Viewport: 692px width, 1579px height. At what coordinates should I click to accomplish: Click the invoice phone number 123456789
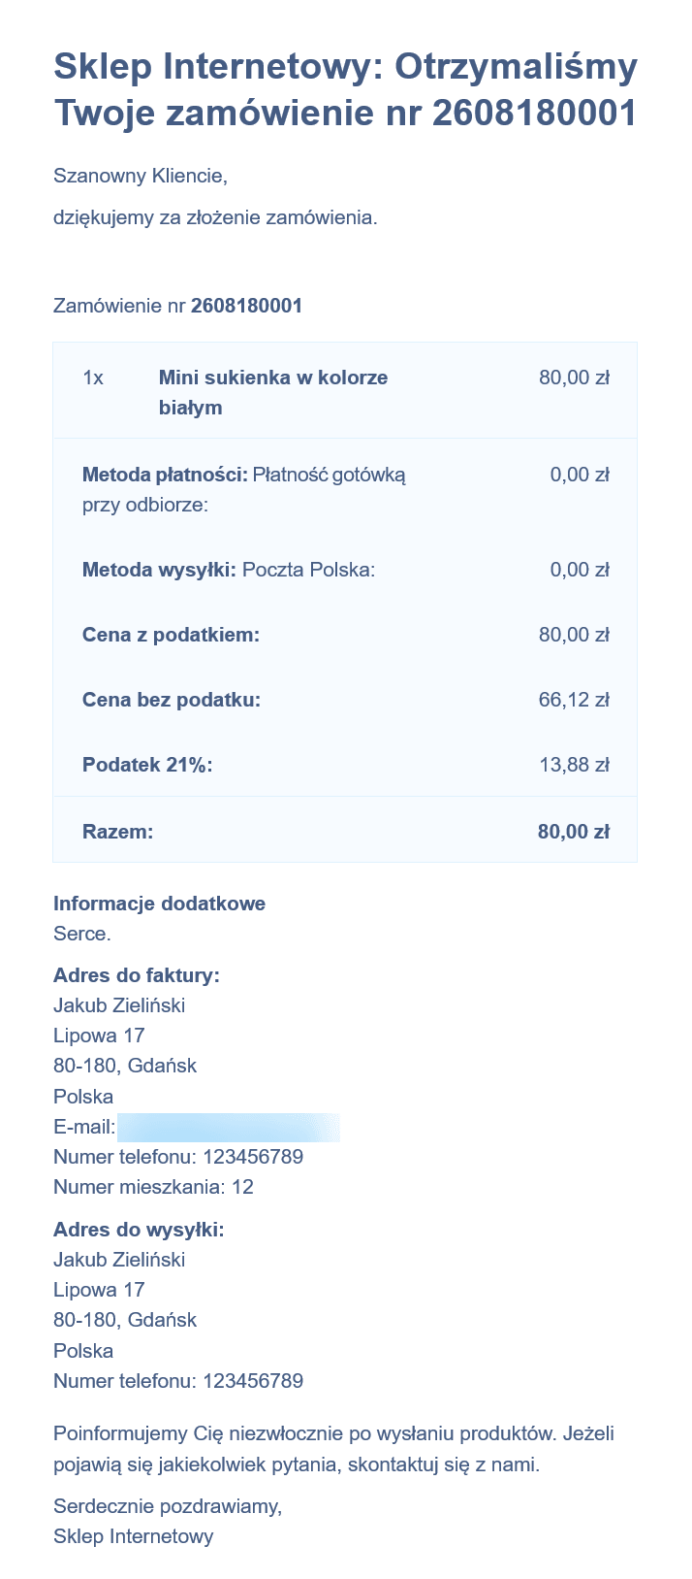(x=253, y=1157)
